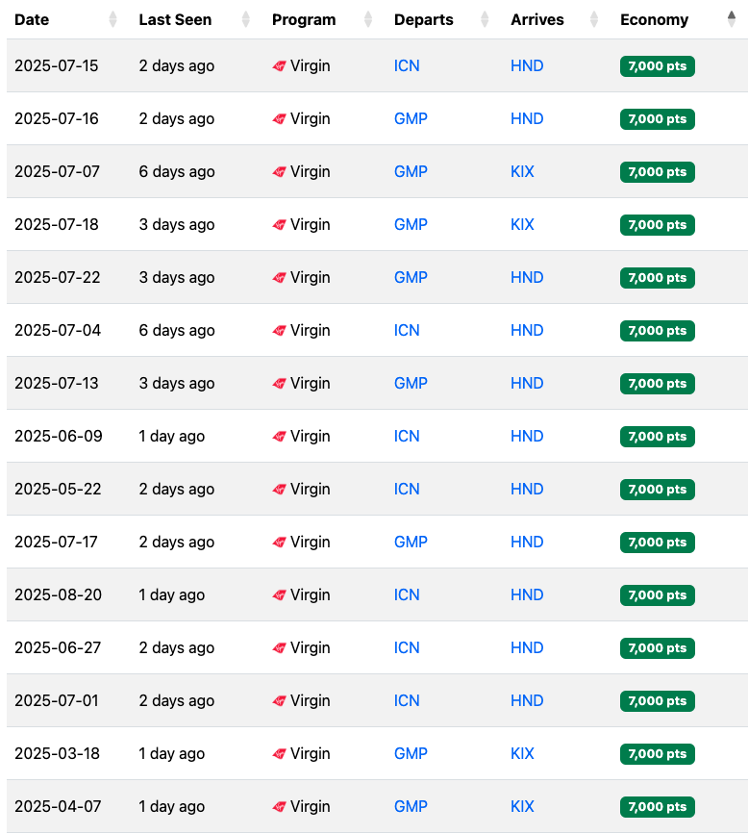
Task: Click the Last Seen header label
Action: click(x=175, y=19)
